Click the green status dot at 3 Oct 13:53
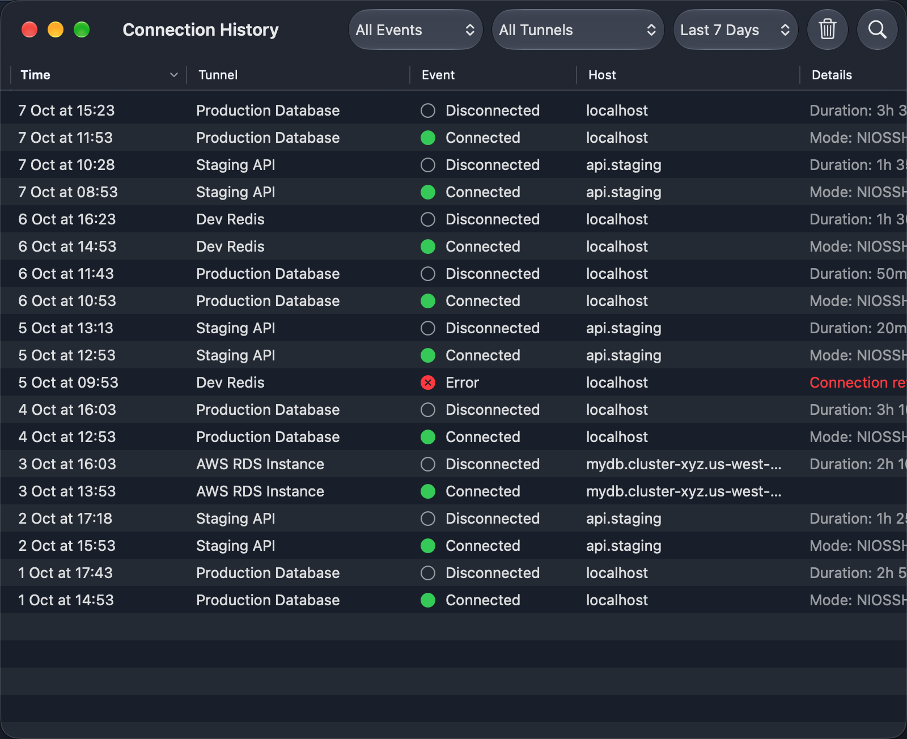This screenshot has width=907, height=739. [x=428, y=491]
